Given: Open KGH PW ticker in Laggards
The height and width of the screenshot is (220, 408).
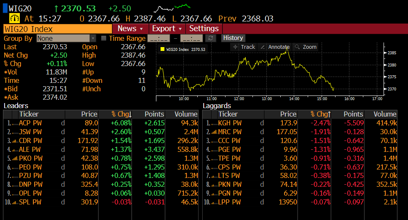Looking at the screenshot, I should pyautogui.click(x=230, y=123).
